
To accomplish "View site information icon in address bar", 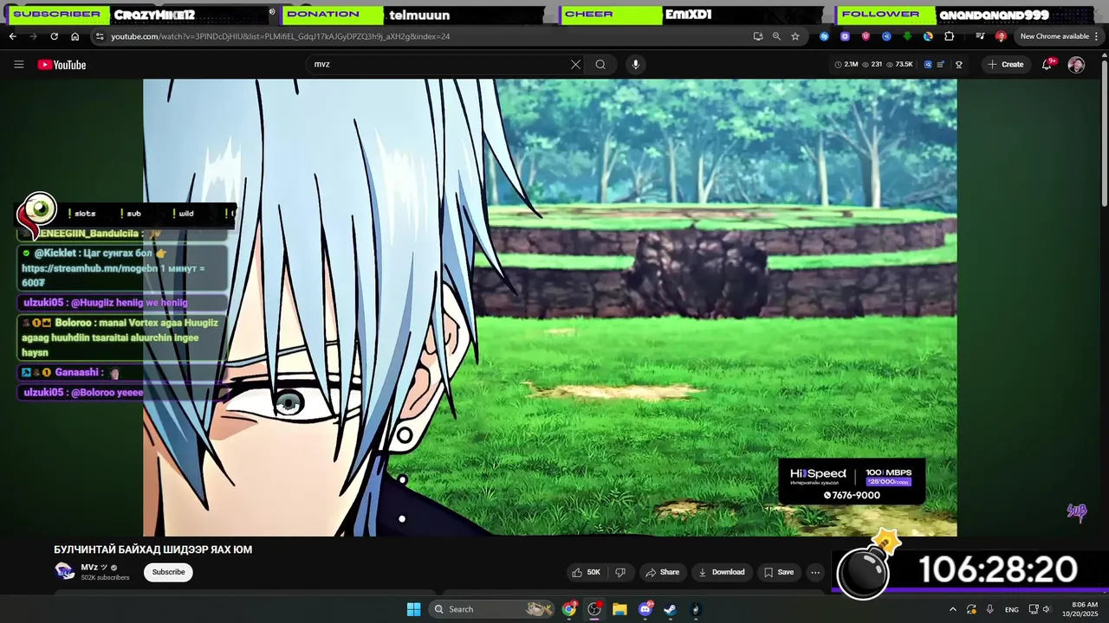I will pyautogui.click(x=100, y=36).
